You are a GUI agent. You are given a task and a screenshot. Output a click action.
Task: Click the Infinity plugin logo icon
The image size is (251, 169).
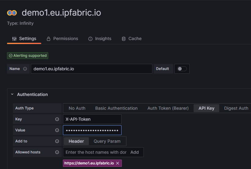coord(12,13)
